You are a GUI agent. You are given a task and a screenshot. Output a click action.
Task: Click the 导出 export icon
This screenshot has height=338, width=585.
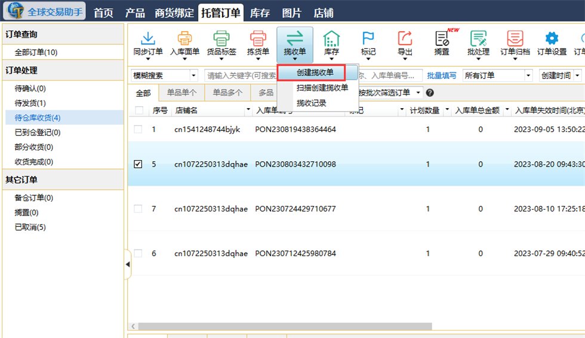click(405, 38)
